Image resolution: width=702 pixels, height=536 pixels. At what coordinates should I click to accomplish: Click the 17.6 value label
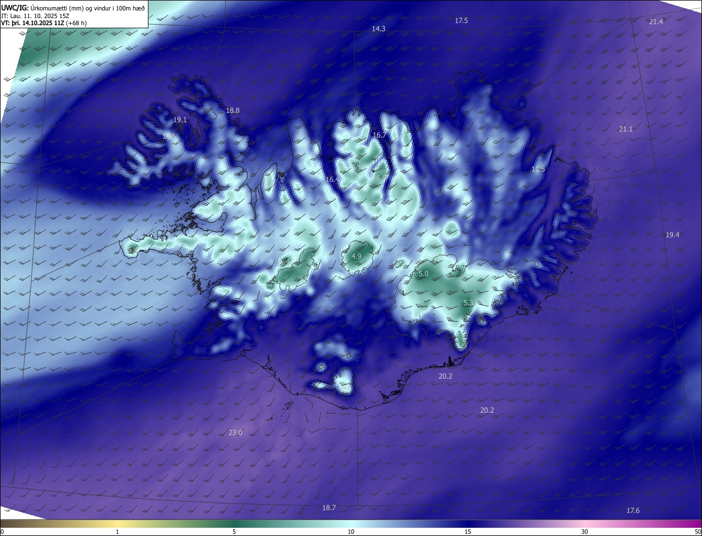[633, 510]
